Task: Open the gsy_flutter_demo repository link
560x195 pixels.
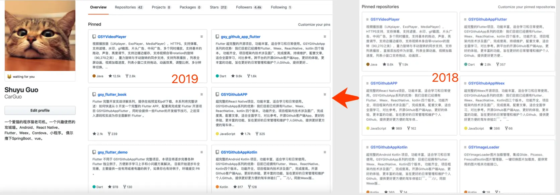Action: (x=112, y=152)
